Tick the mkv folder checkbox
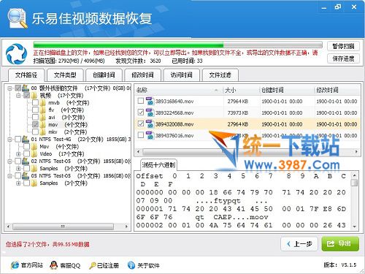 click(x=36, y=132)
